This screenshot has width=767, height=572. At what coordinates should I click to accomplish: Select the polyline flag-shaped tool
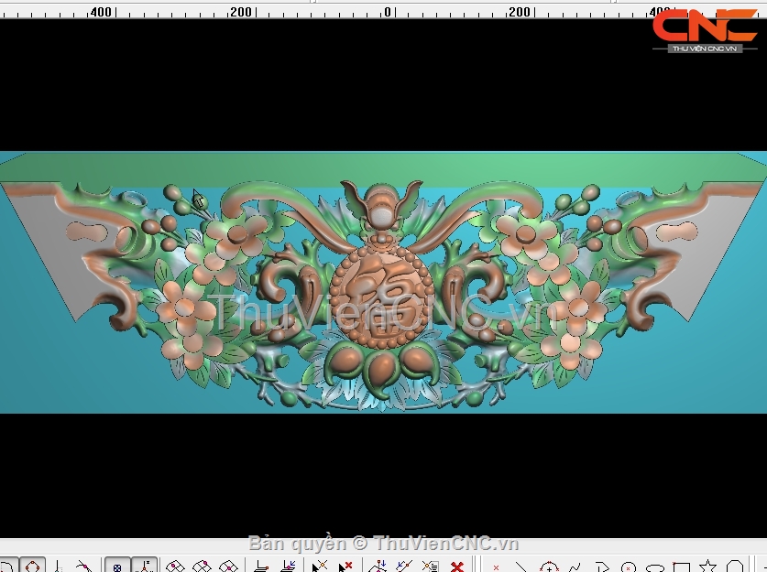click(602, 567)
